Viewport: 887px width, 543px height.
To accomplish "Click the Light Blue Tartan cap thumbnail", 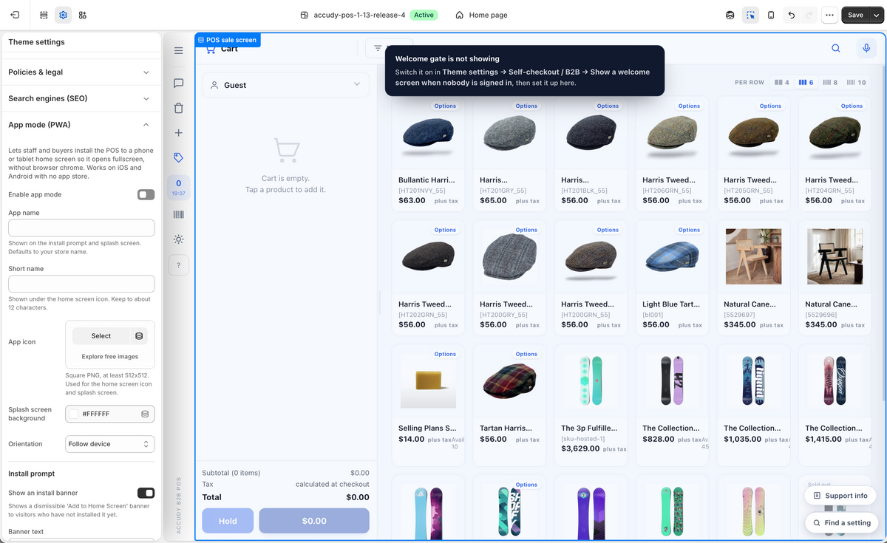I will (x=672, y=258).
